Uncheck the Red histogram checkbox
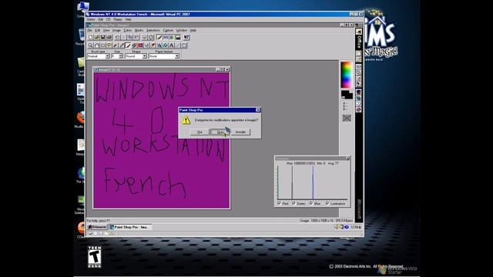 279,203
